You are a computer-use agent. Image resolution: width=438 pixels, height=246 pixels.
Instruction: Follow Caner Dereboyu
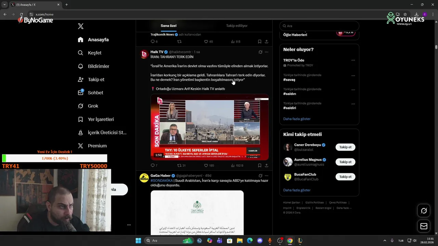click(345, 147)
